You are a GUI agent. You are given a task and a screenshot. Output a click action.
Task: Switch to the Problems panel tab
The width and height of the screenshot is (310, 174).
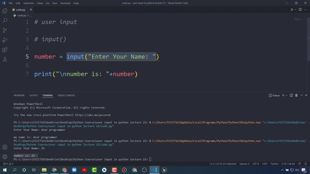click(x=19, y=96)
